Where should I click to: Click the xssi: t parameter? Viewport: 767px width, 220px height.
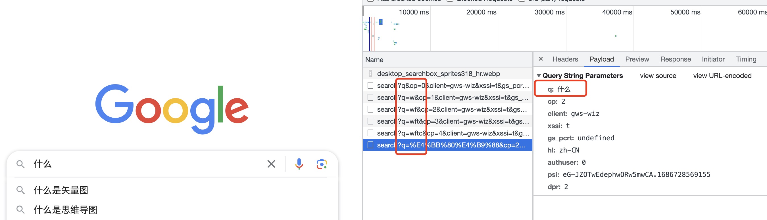pyautogui.click(x=558, y=126)
